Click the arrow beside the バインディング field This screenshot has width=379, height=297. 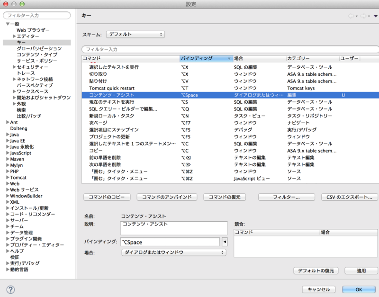[x=225, y=243]
